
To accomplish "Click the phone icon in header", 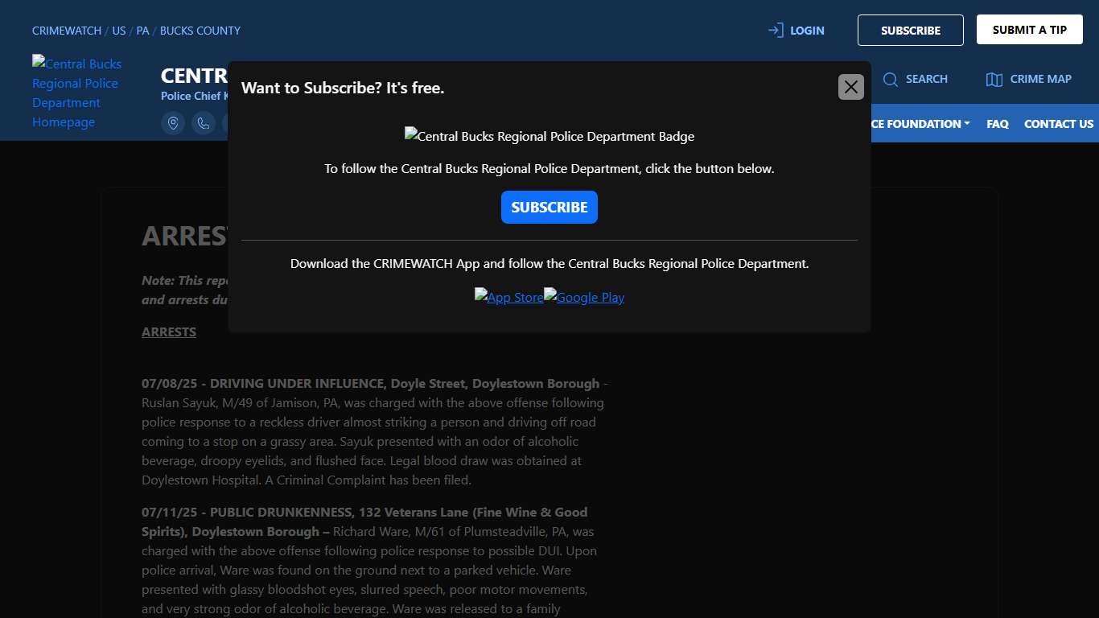I will click(x=204, y=123).
